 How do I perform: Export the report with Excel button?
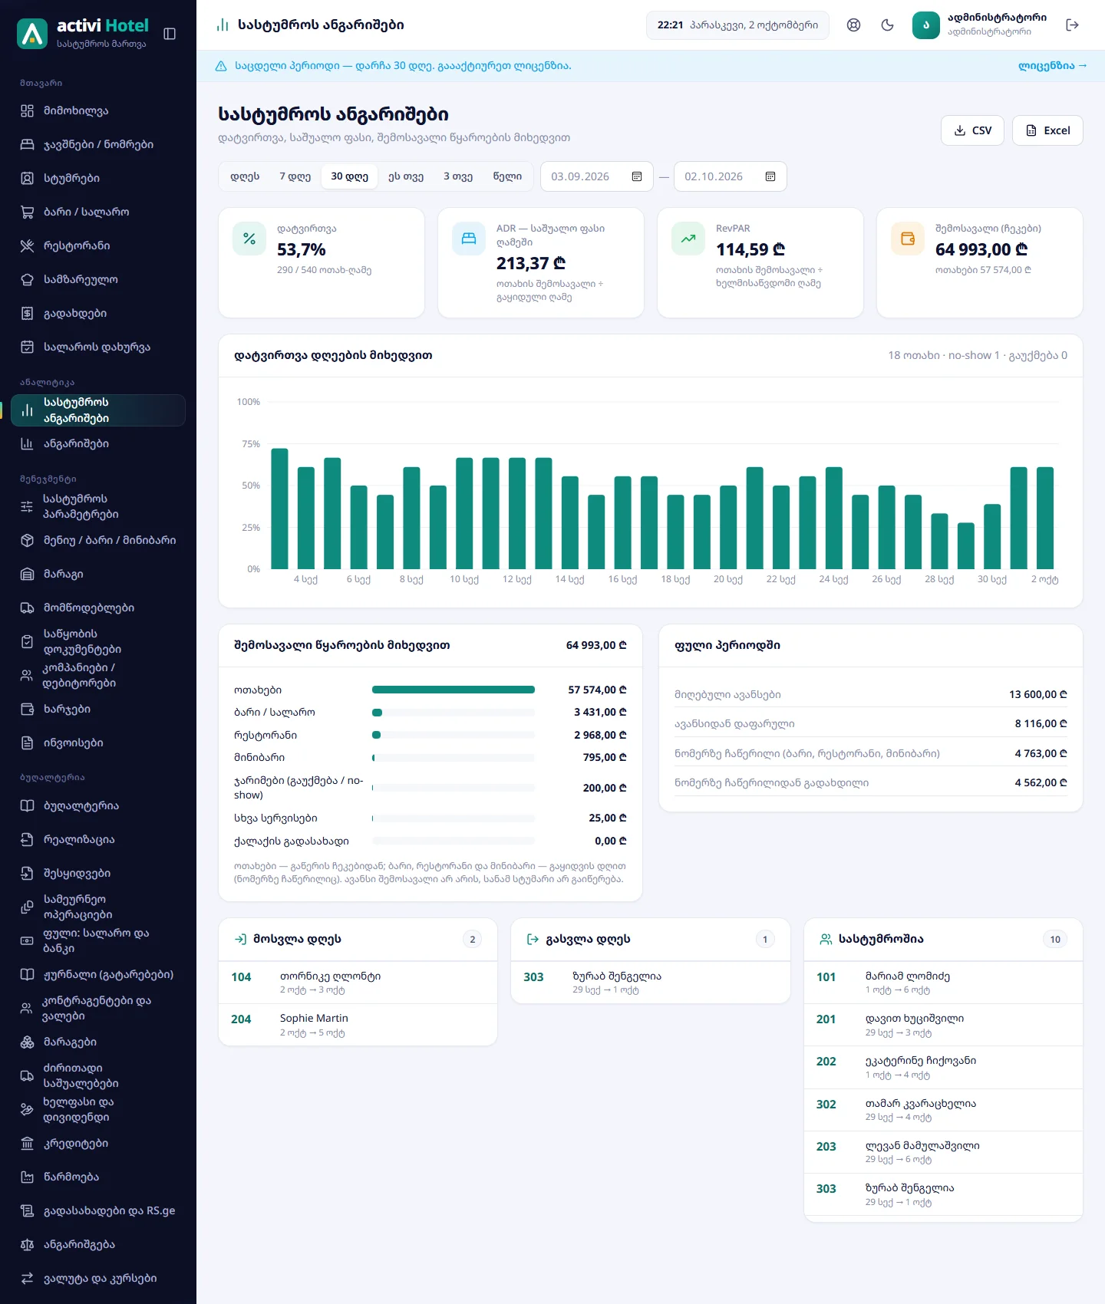(1047, 130)
